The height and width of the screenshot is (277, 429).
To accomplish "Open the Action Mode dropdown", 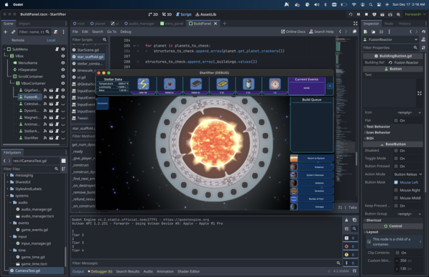I will 407,174.
